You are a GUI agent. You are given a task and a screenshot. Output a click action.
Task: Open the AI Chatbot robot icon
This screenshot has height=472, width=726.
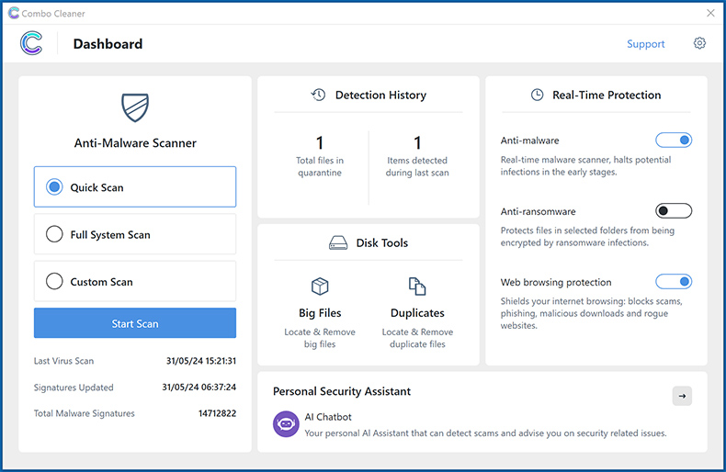[286, 423]
